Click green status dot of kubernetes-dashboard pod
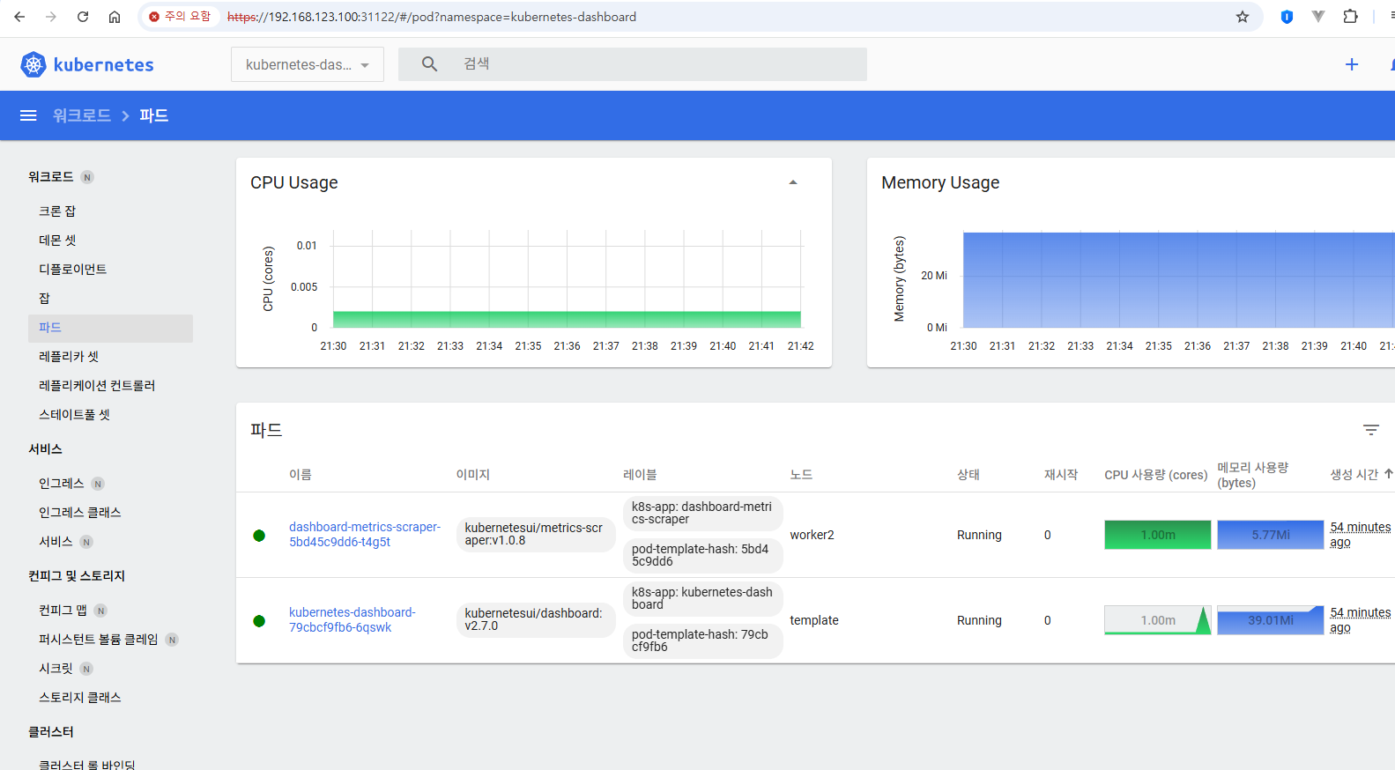 (259, 621)
